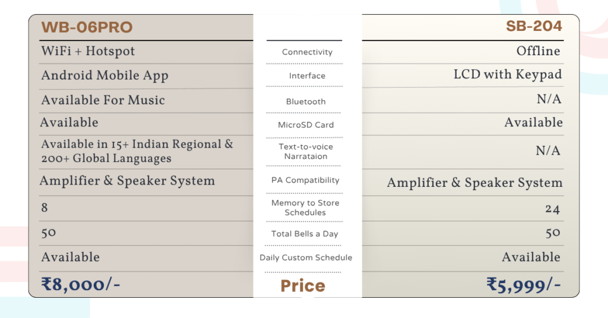
Task: Click the Interface row label
Action: pyautogui.click(x=307, y=76)
